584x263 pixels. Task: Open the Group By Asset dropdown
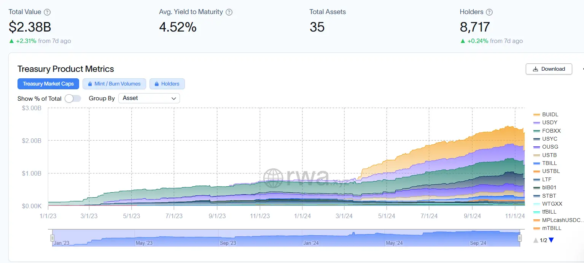tap(149, 98)
